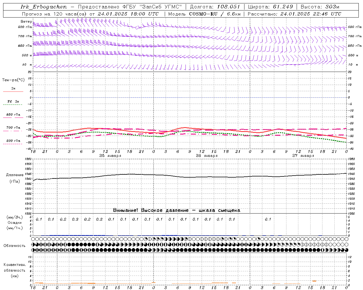Click the Осадки precipitation label
363x290 pixels.
(x=15, y=223)
